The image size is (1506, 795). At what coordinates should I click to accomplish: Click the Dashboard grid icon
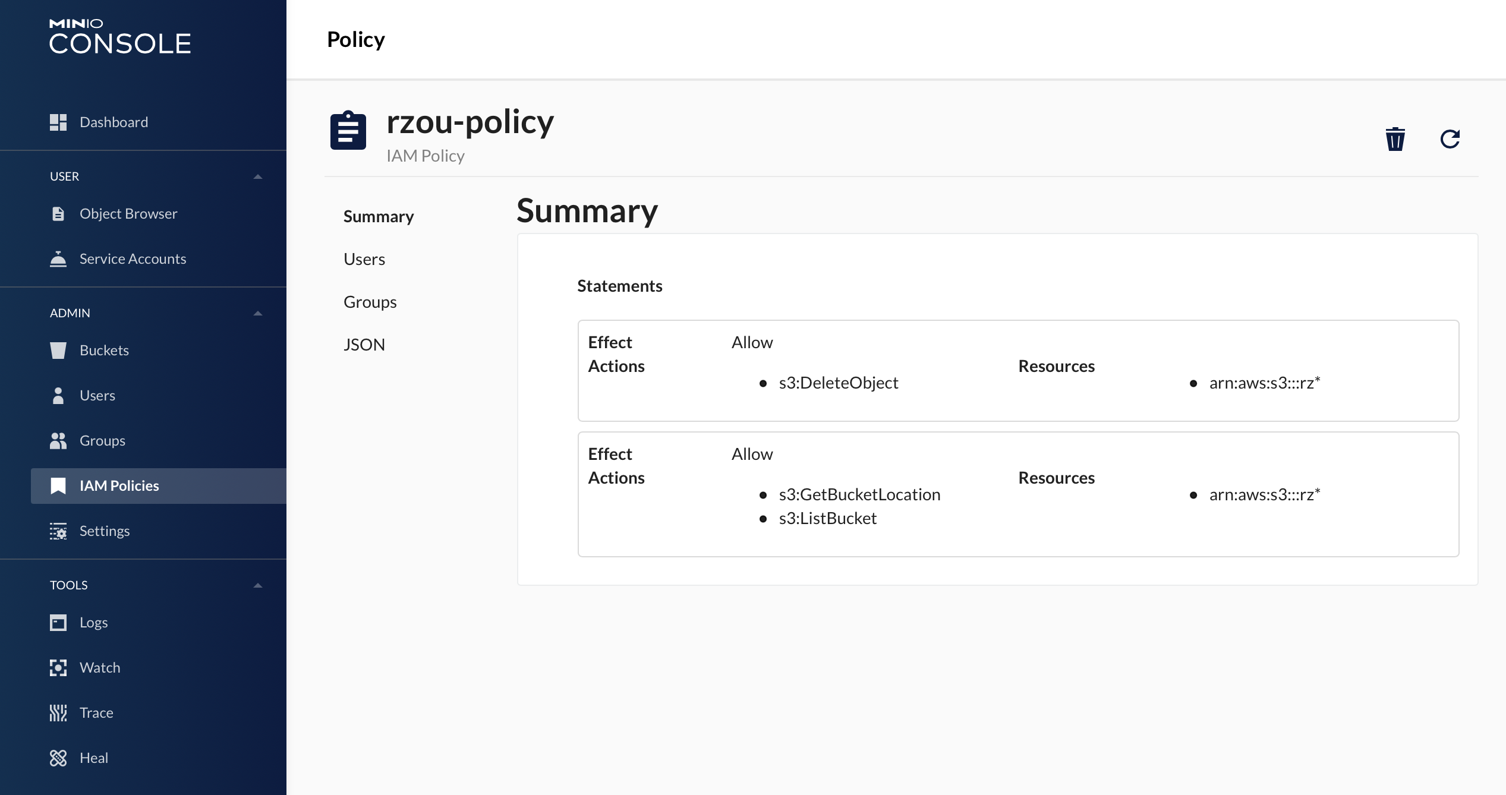[58, 122]
